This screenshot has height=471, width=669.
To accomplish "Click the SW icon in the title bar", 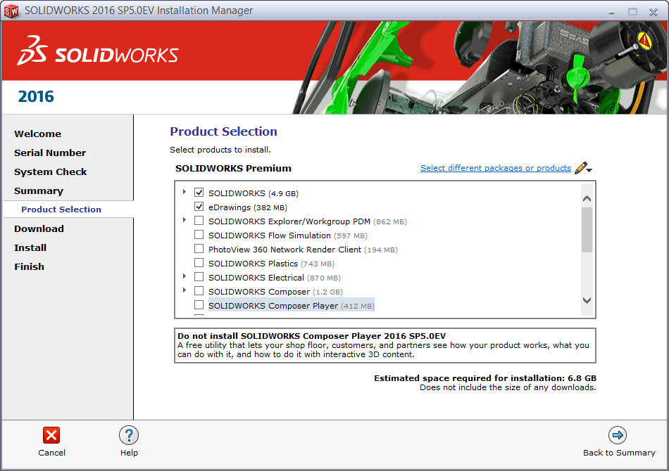I will (x=11, y=11).
